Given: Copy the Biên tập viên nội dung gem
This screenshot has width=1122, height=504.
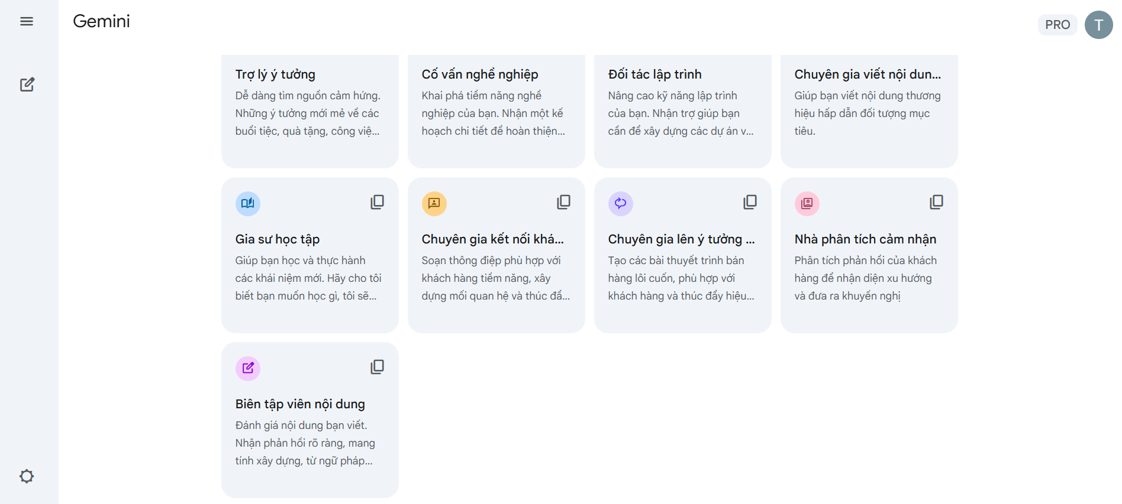Looking at the screenshot, I should pos(377,367).
